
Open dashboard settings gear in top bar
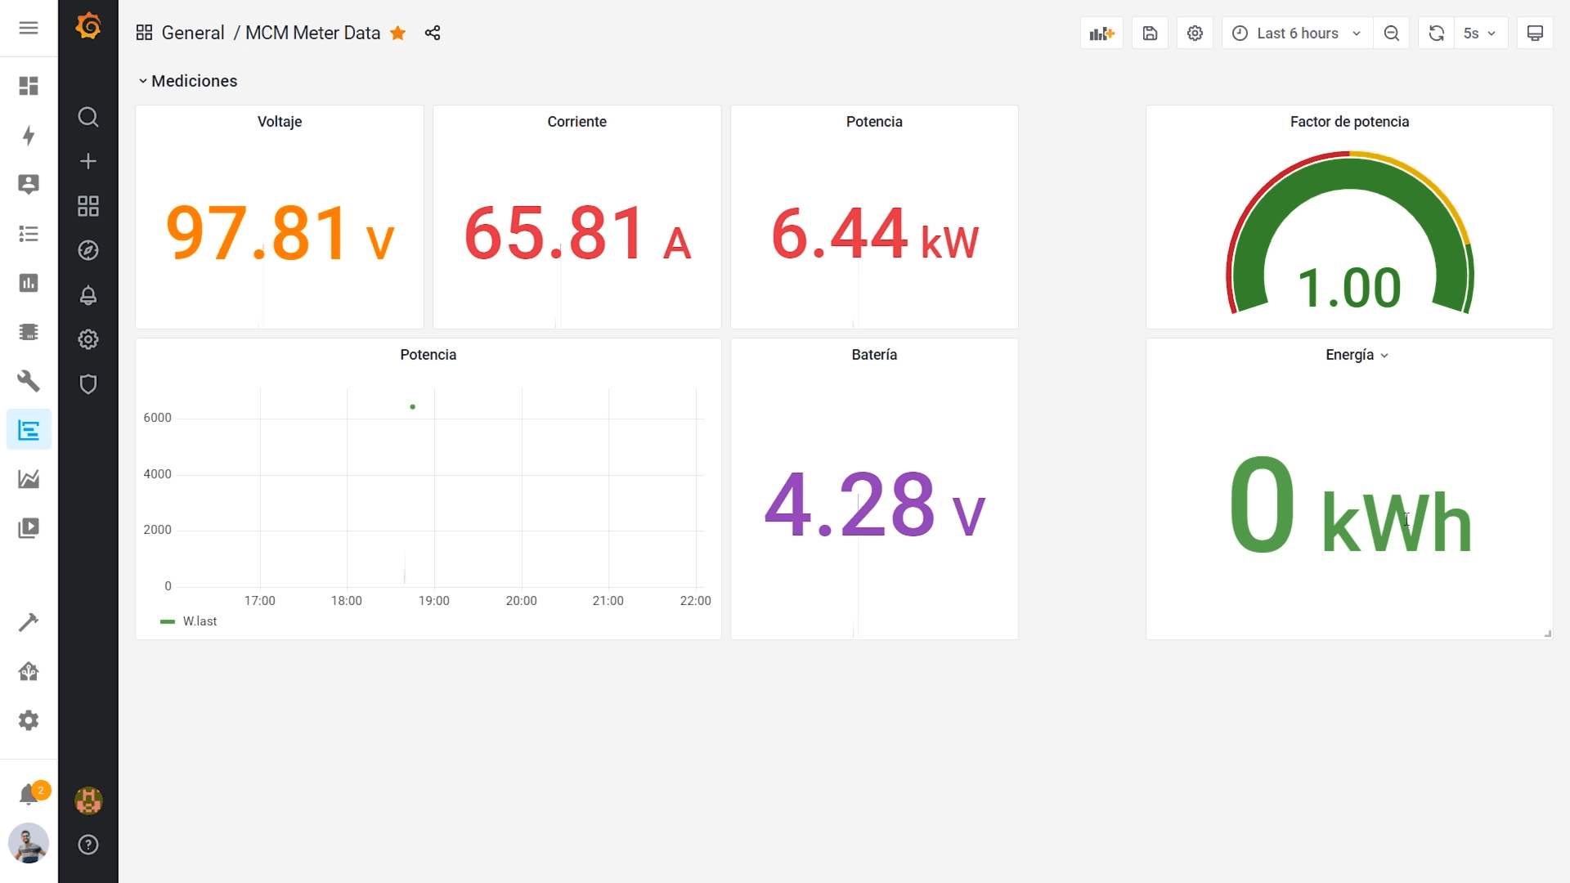click(x=1195, y=34)
